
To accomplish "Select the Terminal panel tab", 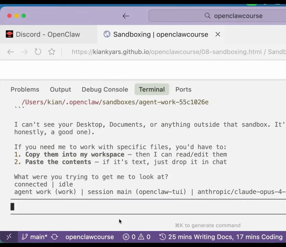I will click(x=152, y=89).
